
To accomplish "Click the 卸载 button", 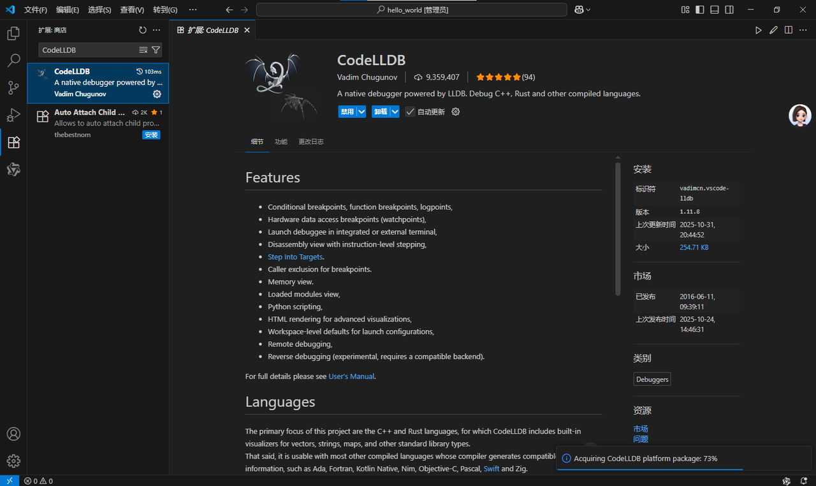I will tap(381, 112).
